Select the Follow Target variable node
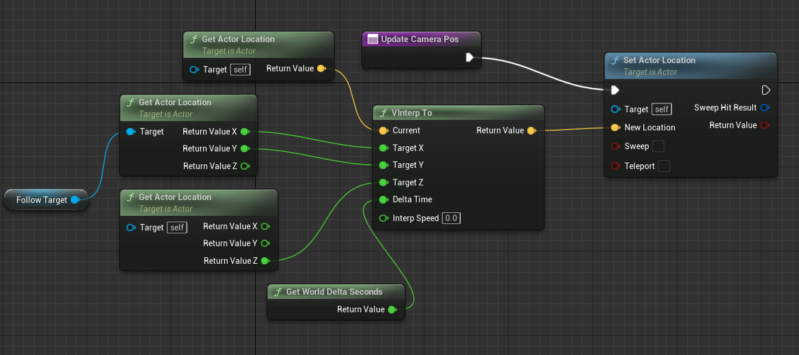 pos(41,200)
